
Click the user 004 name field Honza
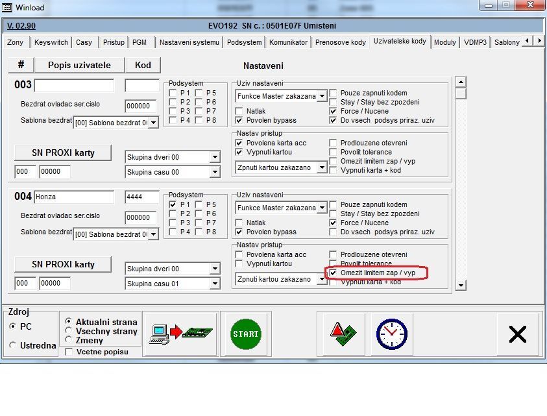[x=73, y=197]
